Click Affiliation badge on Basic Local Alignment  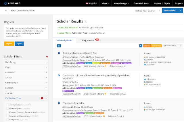[115, 63]
